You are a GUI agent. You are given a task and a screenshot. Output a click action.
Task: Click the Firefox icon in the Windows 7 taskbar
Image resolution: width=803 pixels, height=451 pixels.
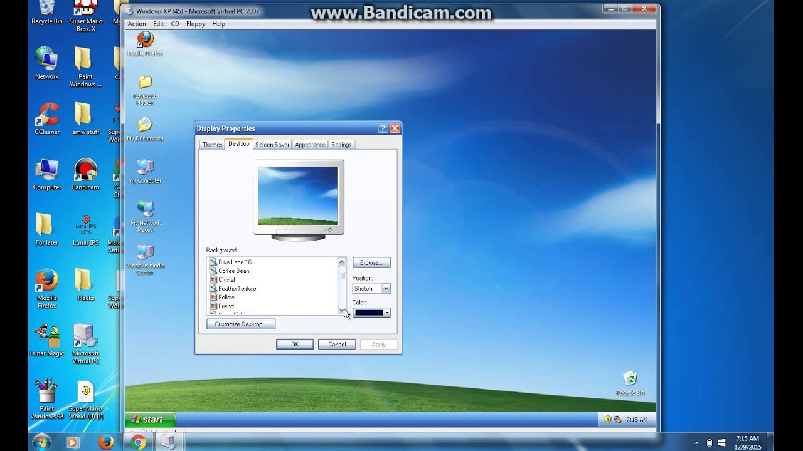pyautogui.click(x=106, y=442)
